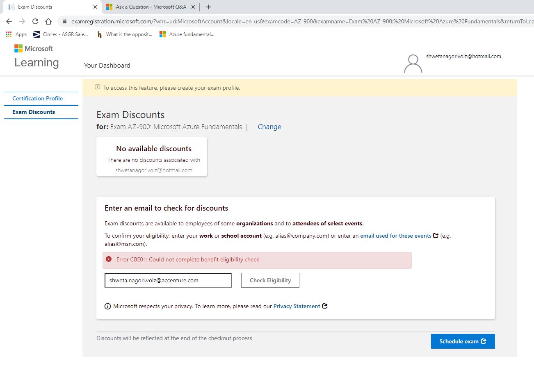Click Change exam link
This screenshot has width=534, height=370.
[x=269, y=127]
